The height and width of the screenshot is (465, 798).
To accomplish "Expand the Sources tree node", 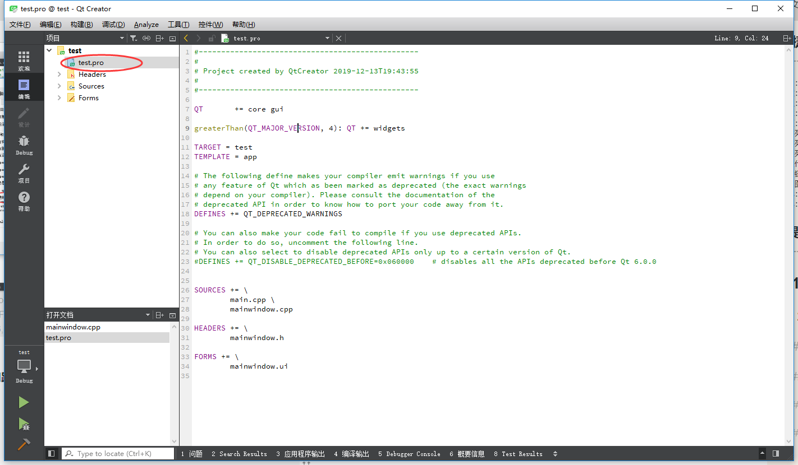I will 59,86.
